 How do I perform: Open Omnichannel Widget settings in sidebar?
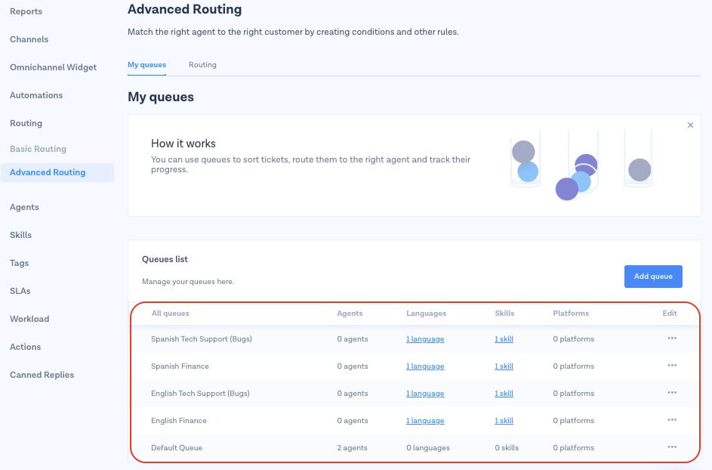click(x=54, y=67)
